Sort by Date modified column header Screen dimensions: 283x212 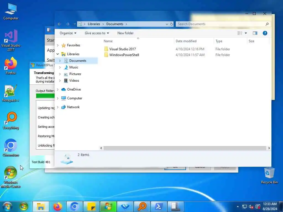(194, 41)
